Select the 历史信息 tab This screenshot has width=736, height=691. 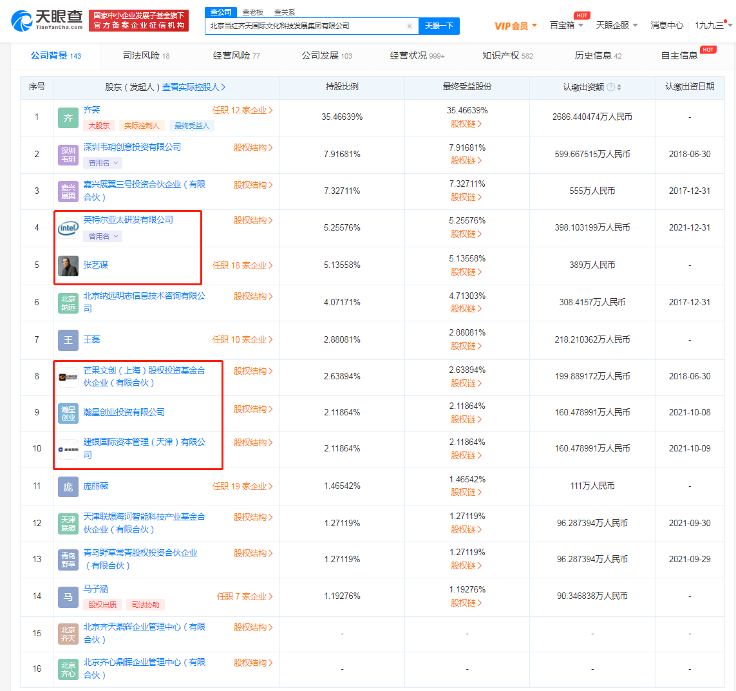[x=598, y=56]
